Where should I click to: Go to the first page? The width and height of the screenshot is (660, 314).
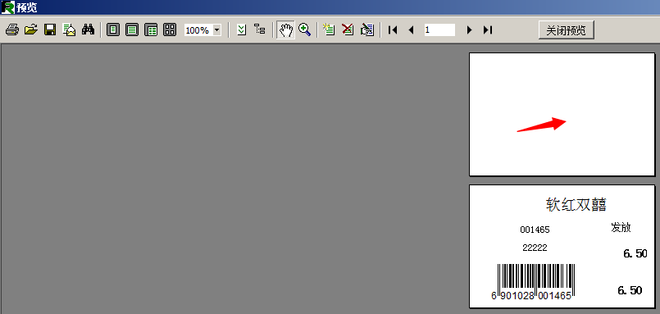tap(393, 30)
